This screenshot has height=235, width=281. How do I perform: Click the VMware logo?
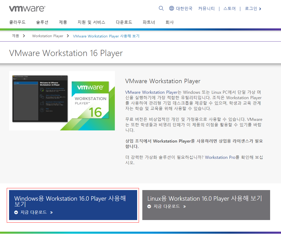tap(27, 8)
